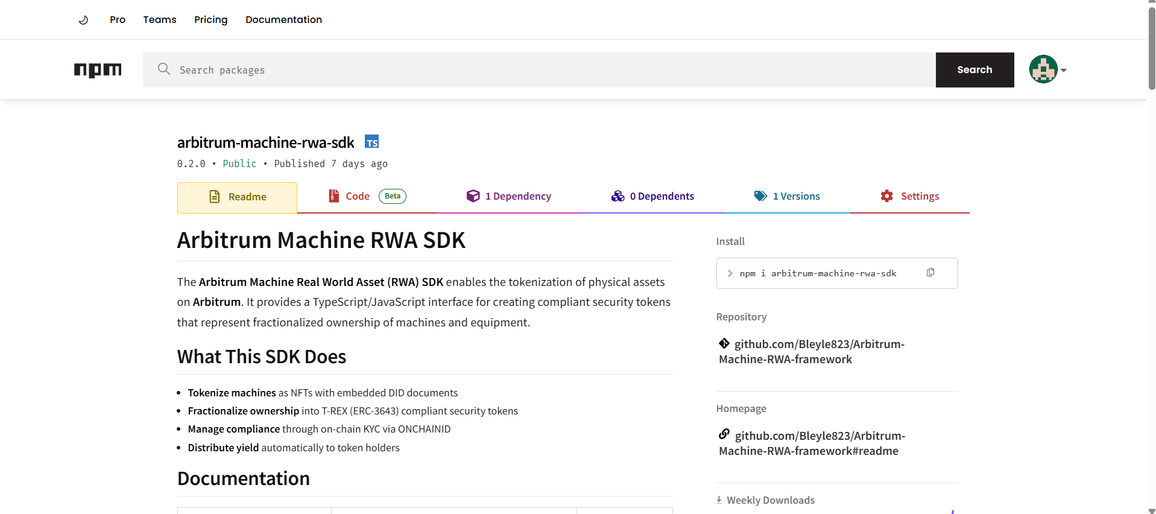Open the GitHub repository link
The height and width of the screenshot is (514, 1156).
tap(812, 352)
